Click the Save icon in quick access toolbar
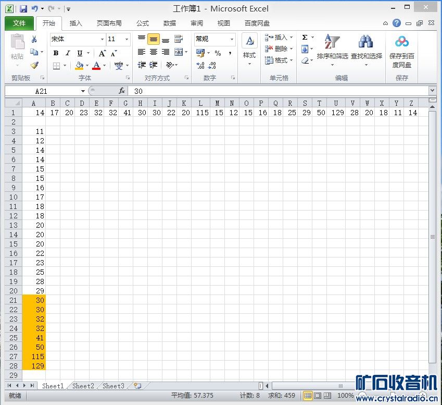The height and width of the screenshot is (405, 442). (23, 9)
